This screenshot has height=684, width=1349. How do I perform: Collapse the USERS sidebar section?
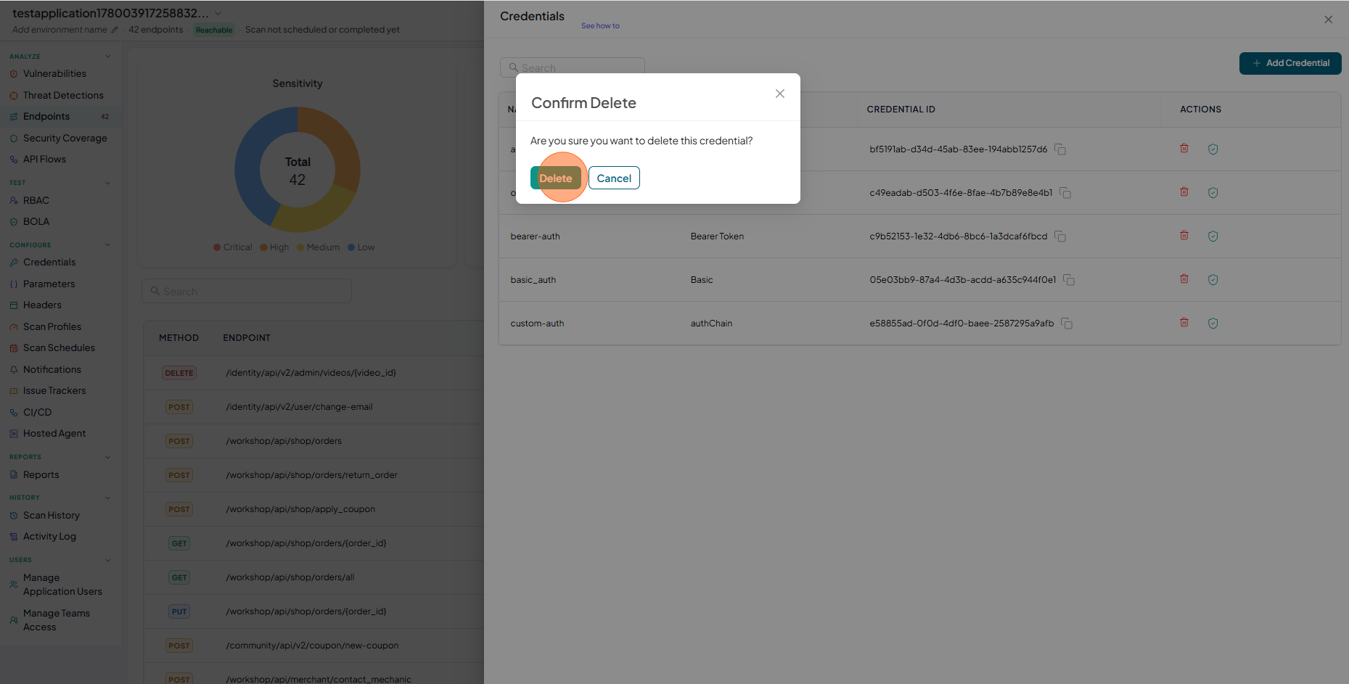coord(108,560)
